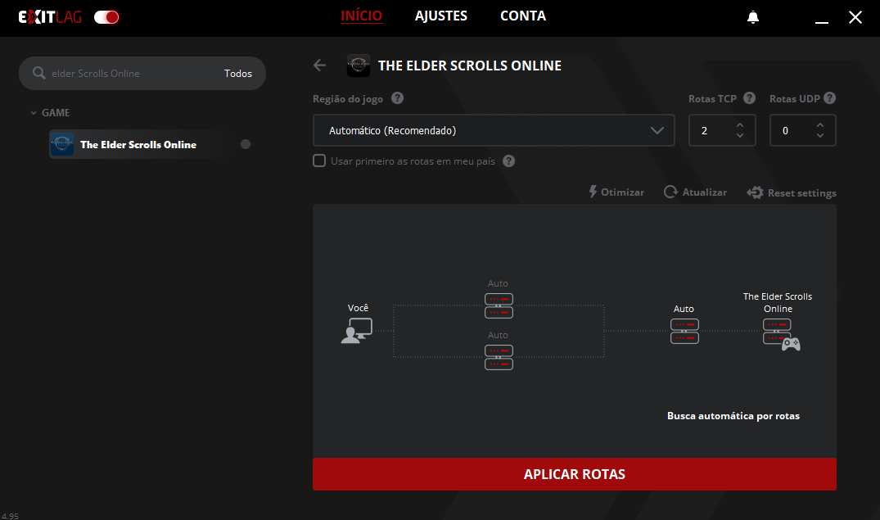Toggle the ExitLag main power switch
The height and width of the screenshot is (520, 880).
pyautogui.click(x=106, y=17)
